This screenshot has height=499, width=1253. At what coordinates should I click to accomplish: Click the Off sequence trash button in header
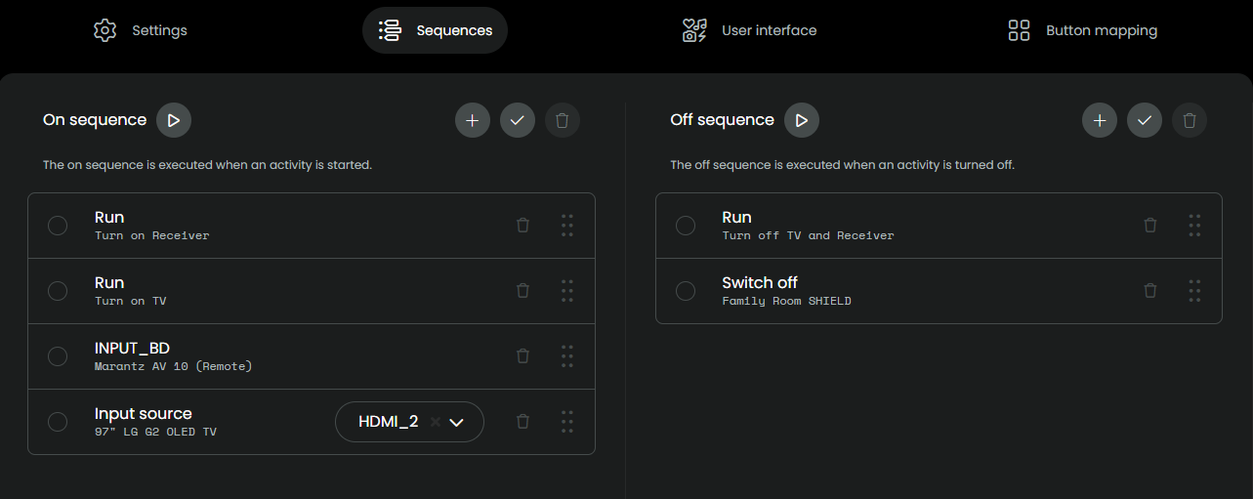[1190, 120]
